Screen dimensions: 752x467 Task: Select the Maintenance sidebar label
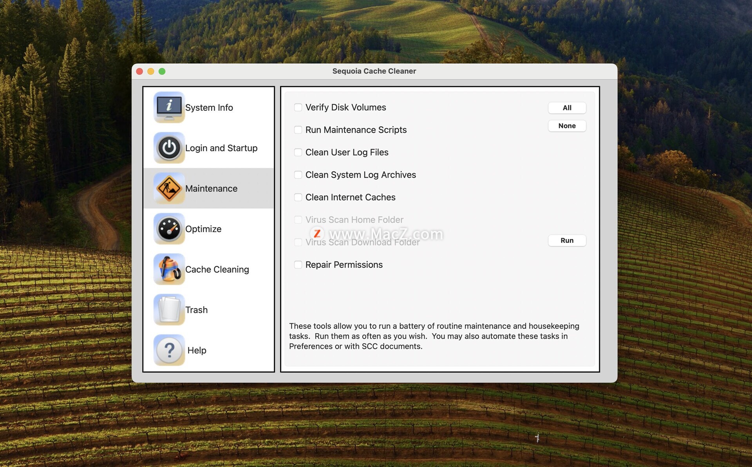tap(211, 188)
